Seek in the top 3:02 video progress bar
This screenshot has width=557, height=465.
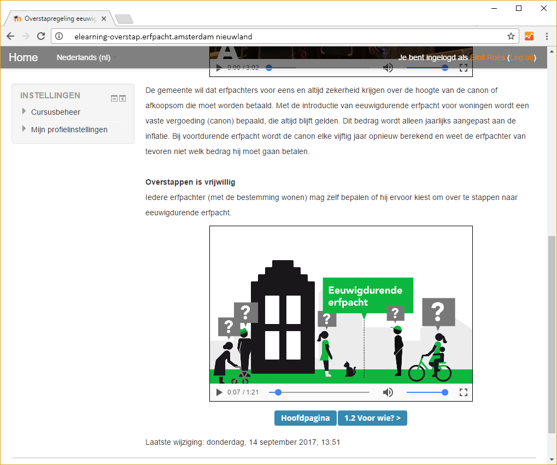319,68
